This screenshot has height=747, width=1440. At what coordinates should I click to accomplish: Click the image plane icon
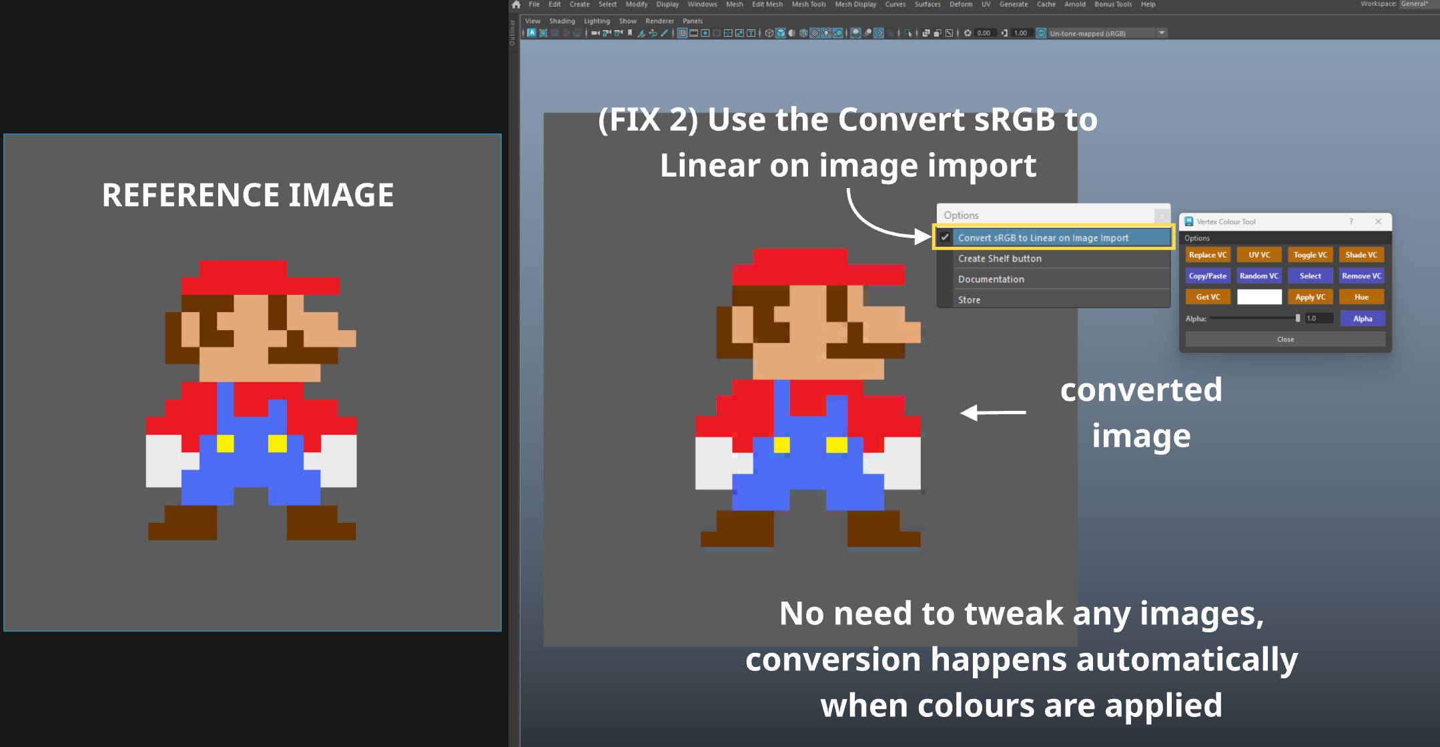point(641,33)
